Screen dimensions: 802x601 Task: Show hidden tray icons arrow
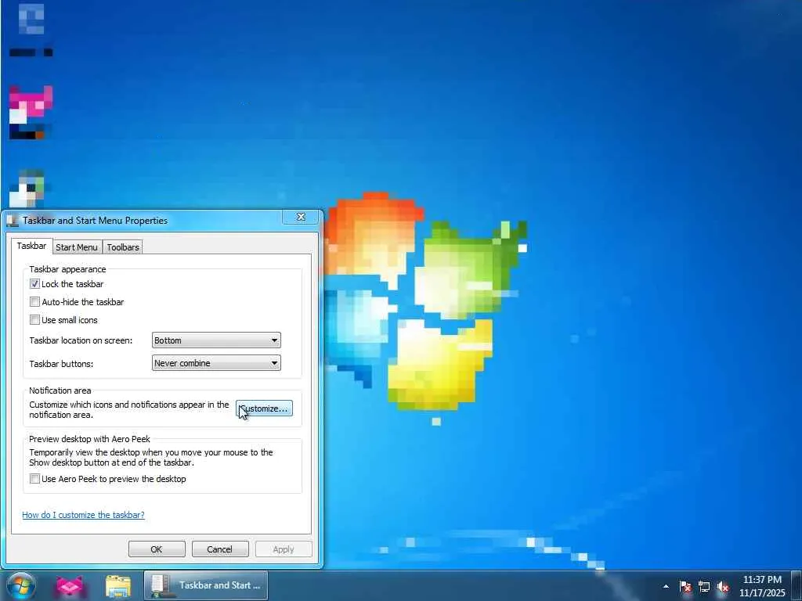click(x=666, y=586)
